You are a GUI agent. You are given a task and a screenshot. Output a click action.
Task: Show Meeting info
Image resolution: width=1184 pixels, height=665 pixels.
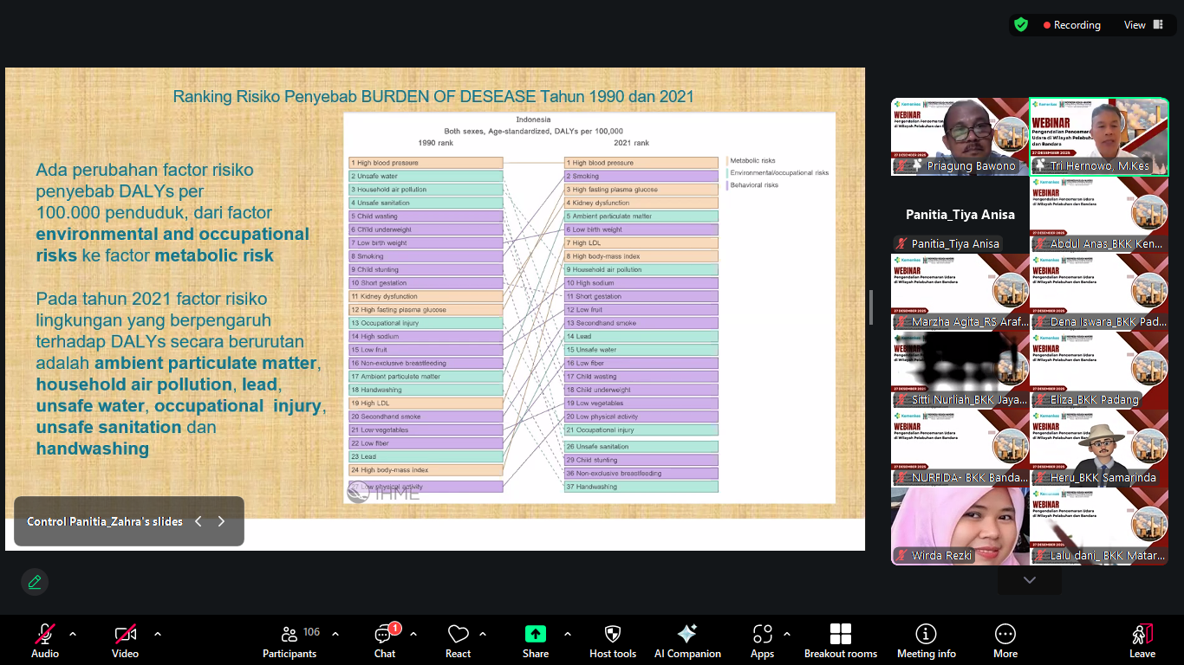[927, 641]
